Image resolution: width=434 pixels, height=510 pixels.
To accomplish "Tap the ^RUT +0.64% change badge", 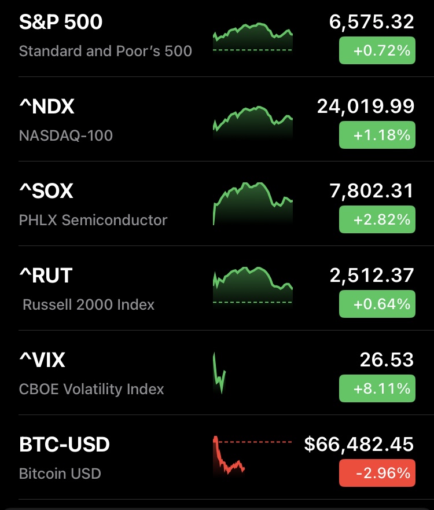I will pos(377,304).
